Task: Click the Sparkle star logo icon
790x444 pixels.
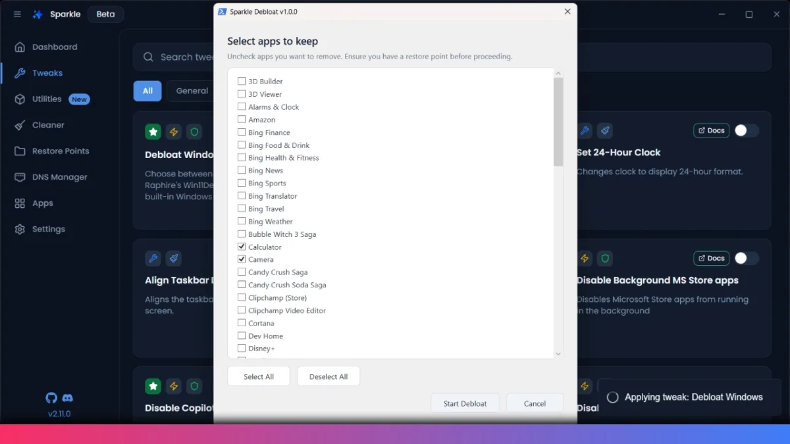Action: [38, 14]
